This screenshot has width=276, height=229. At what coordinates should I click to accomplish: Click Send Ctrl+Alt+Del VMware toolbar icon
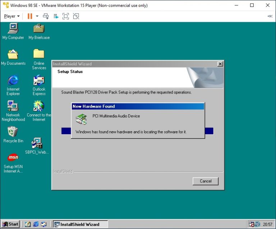[46, 16]
